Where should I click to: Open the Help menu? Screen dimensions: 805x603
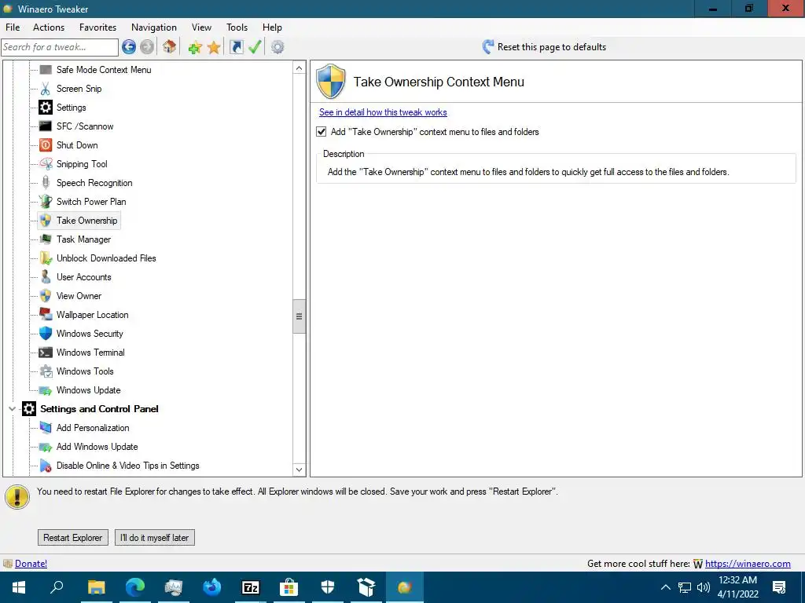(272, 27)
